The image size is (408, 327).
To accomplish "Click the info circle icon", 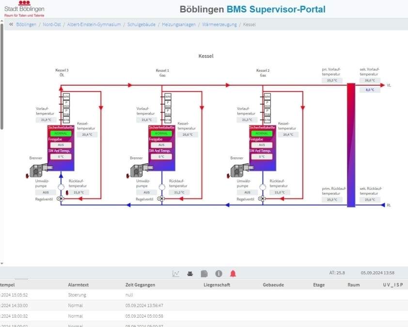I will (x=219, y=274).
